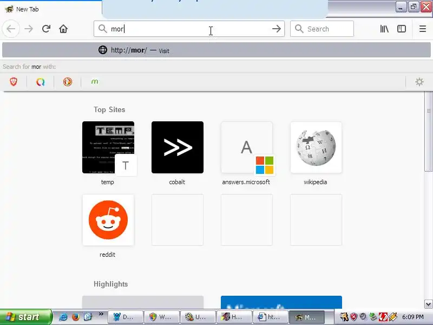Click the red-white flash tray icon

[x=383, y=317]
